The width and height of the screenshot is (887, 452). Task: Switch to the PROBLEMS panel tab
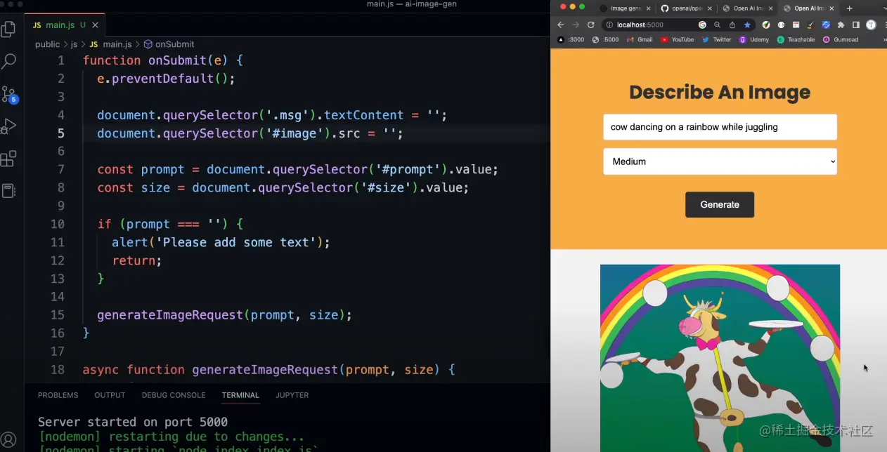click(x=58, y=395)
